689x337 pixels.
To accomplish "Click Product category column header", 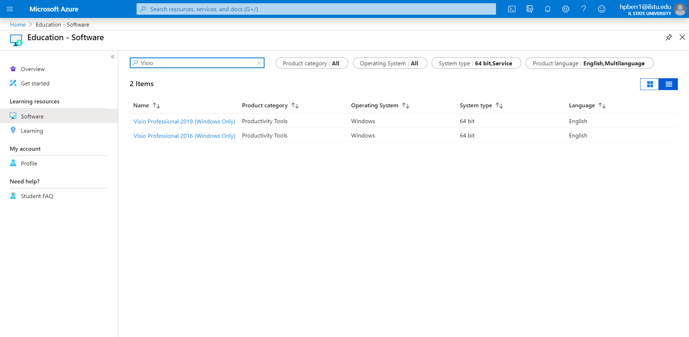I will [x=265, y=106].
